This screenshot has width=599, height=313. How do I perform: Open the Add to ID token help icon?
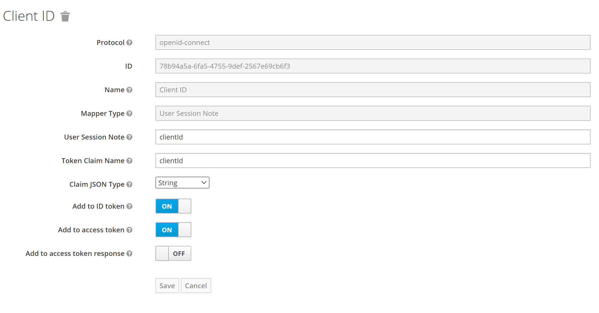pos(129,206)
